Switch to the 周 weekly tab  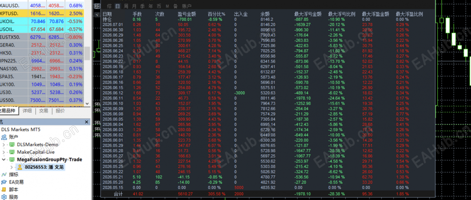pyautogui.click(x=126, y=6)
